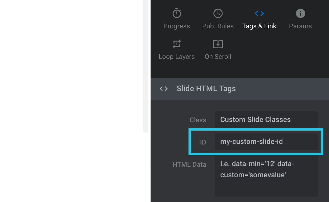Viewport: 329px width, 202px height.
Task: Click the HTML Data label
Action: click(189, 164)
